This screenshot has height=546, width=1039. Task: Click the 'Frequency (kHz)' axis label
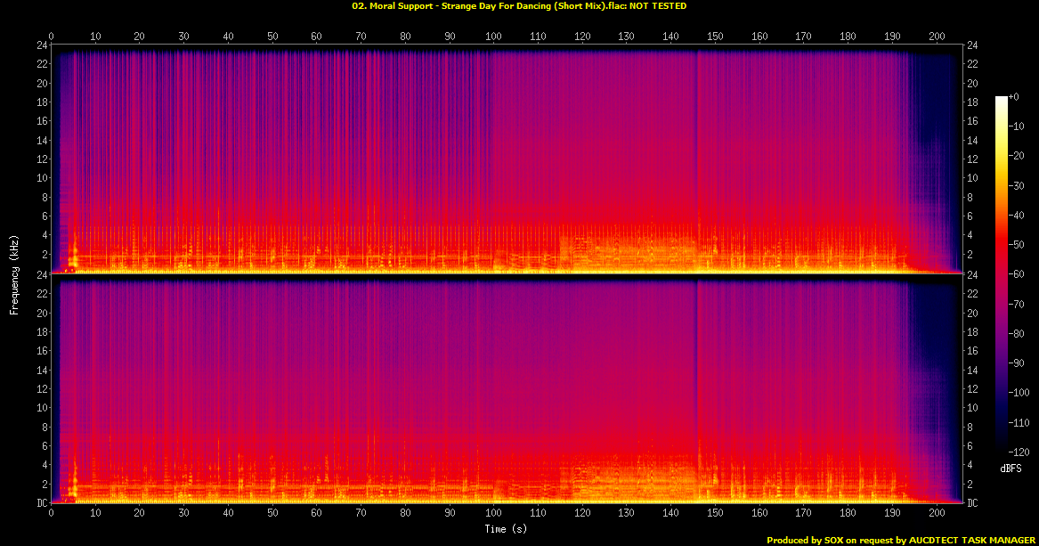[14, 274]
